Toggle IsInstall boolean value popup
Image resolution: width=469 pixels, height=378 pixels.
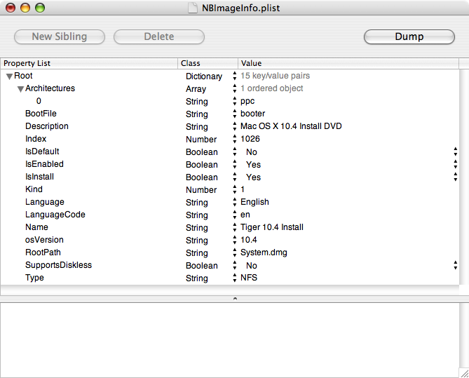click(x=455, y=177)
